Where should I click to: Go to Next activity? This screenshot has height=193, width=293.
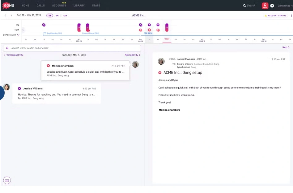tap(133, 55)
